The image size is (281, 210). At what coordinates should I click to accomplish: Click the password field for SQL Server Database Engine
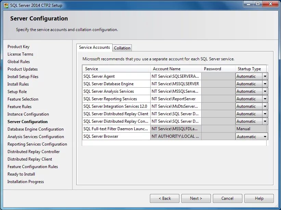[218, 84]
